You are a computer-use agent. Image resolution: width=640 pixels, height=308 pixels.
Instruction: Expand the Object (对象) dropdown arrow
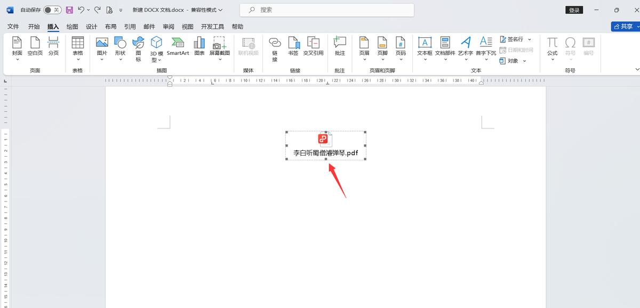pyautogui.click(x=525, y=61)
